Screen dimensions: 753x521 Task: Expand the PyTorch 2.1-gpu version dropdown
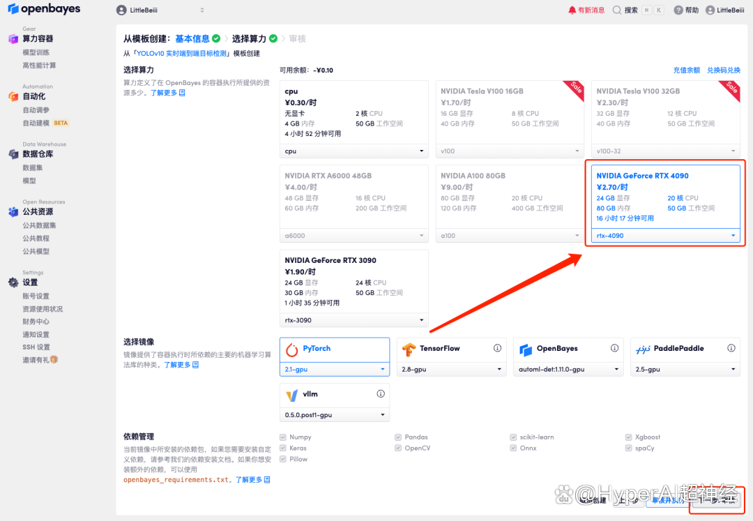(x=334, y=369)
